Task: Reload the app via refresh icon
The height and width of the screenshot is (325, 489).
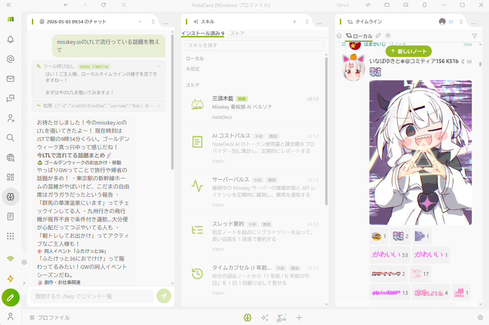Action: 104,5
